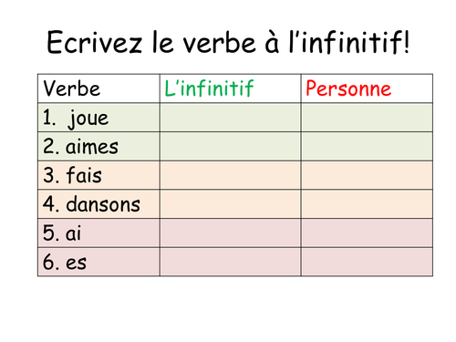The image size is (456, 342).
Task: Click the empty Personne cell in the 'joue' row
Action: click(367, 118)
